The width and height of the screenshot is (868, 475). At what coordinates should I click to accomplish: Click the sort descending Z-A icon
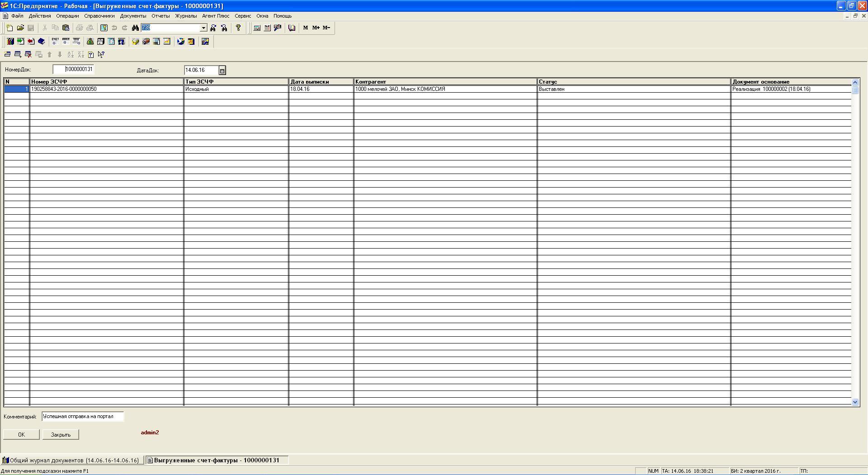[80, 55]
